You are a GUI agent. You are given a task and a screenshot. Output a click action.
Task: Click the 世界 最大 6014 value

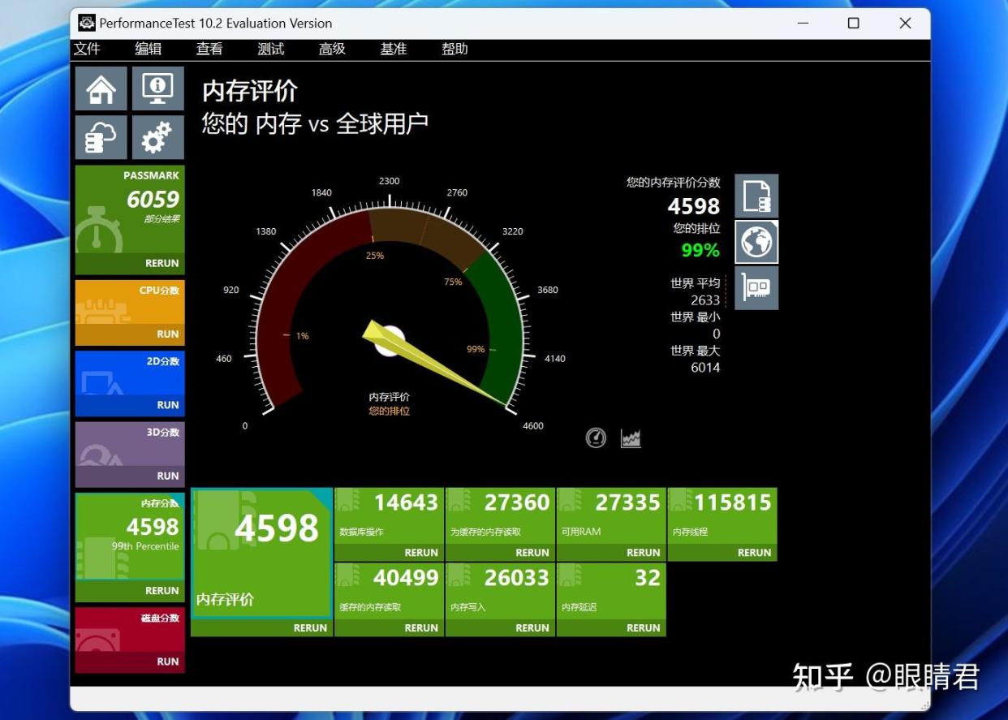[705, 368]
